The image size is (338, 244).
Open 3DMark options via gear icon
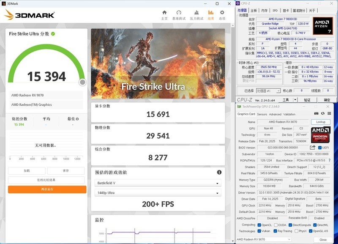(x=222, y=13)
